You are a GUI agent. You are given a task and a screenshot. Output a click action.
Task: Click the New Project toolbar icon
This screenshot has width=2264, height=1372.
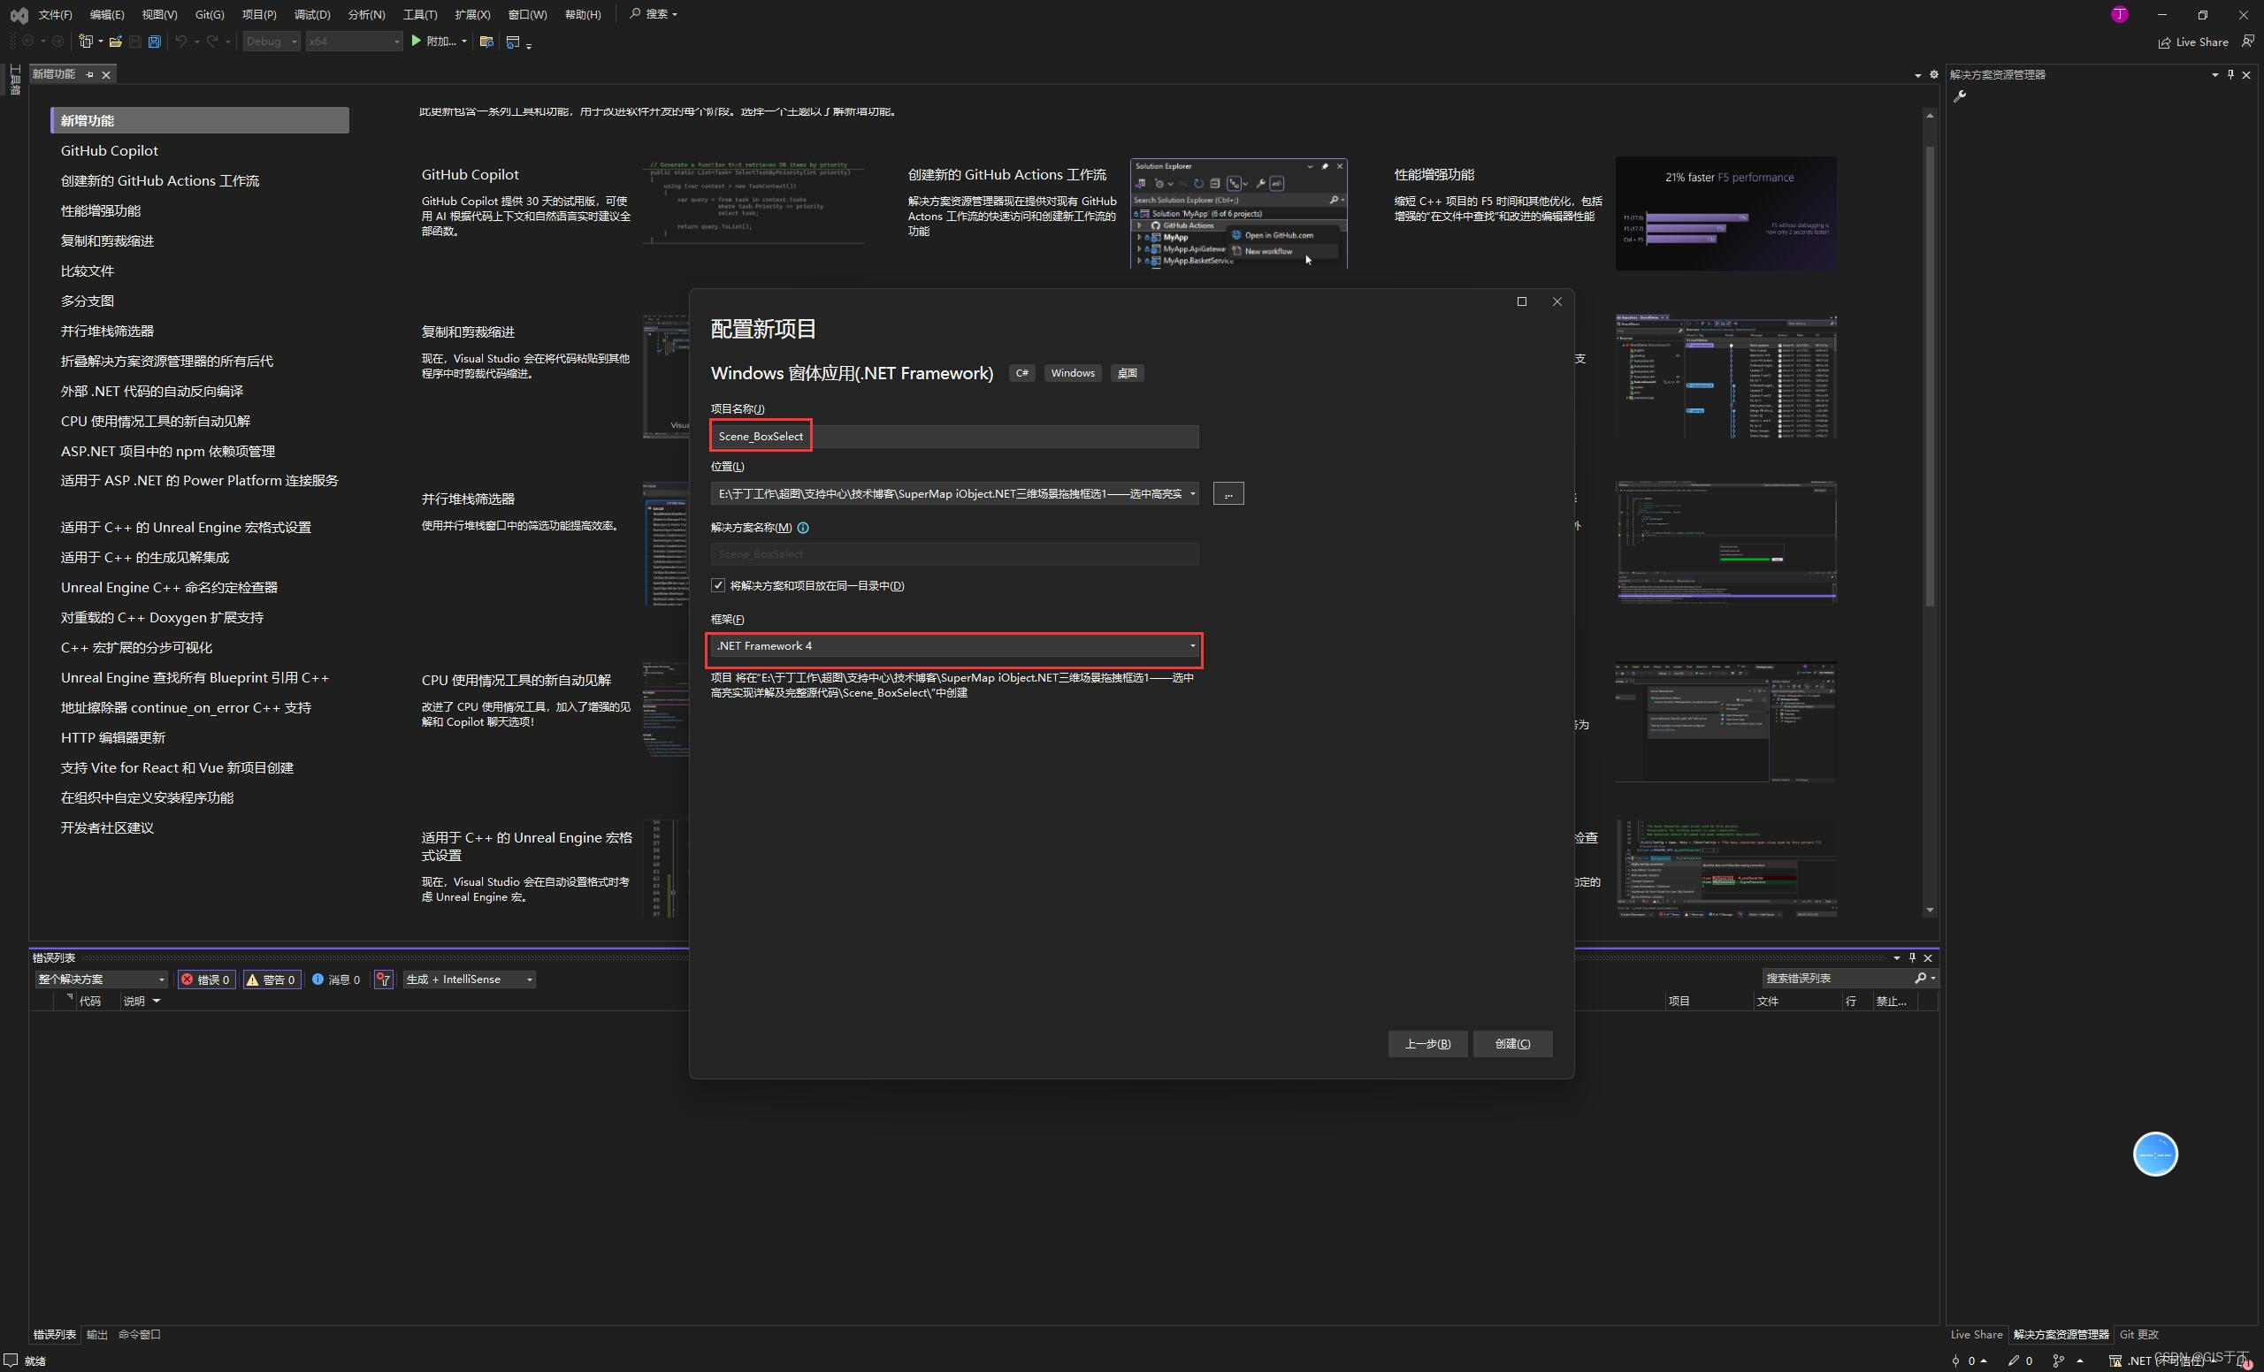coord(86,42)
